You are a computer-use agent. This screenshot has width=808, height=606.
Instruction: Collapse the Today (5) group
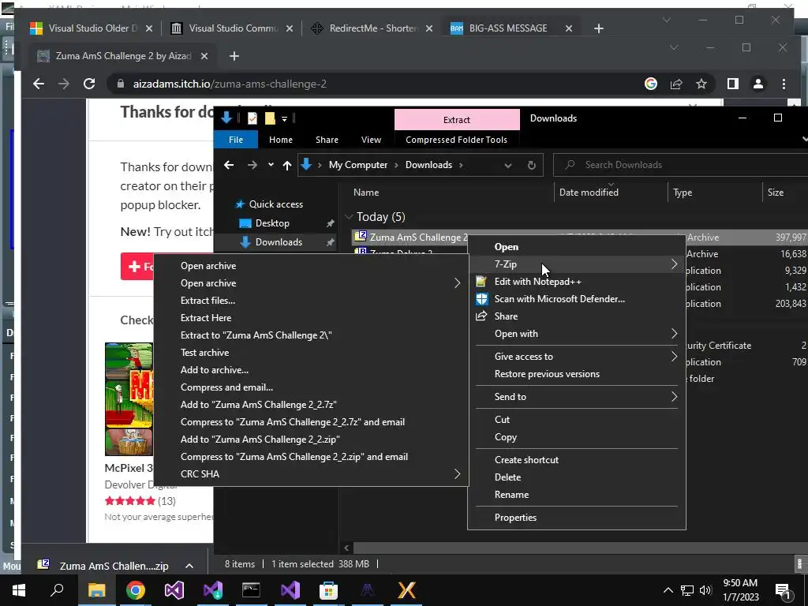coord(349,217)
